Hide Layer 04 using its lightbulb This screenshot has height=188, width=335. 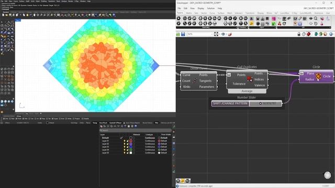pyautogui.click(x=125, y=150)
